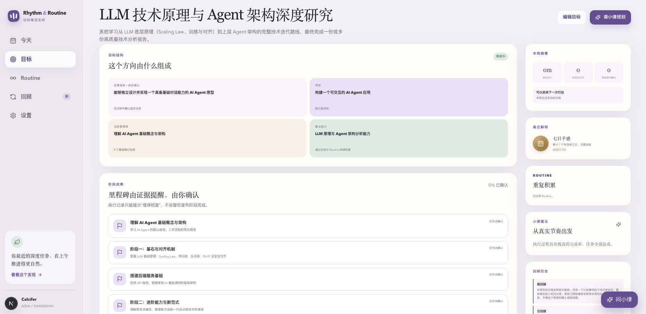Click 仅手动确认 on 阶段一 row

pos(496,248)
